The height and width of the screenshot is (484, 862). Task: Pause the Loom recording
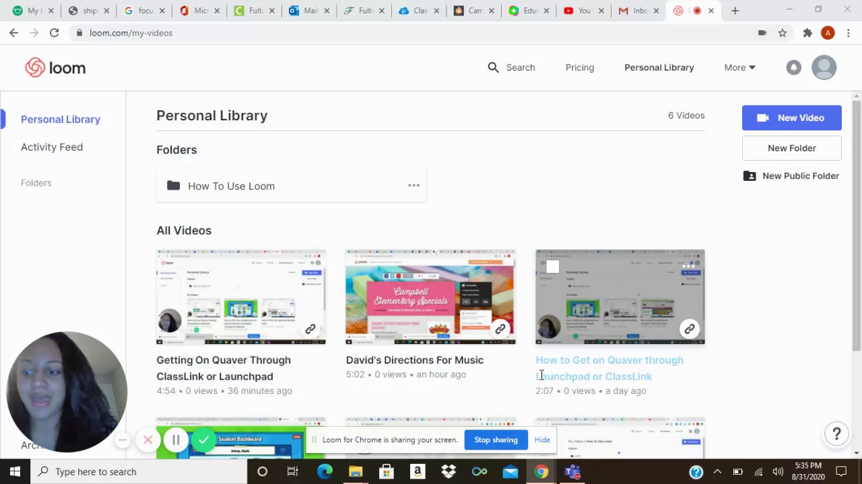176,440
